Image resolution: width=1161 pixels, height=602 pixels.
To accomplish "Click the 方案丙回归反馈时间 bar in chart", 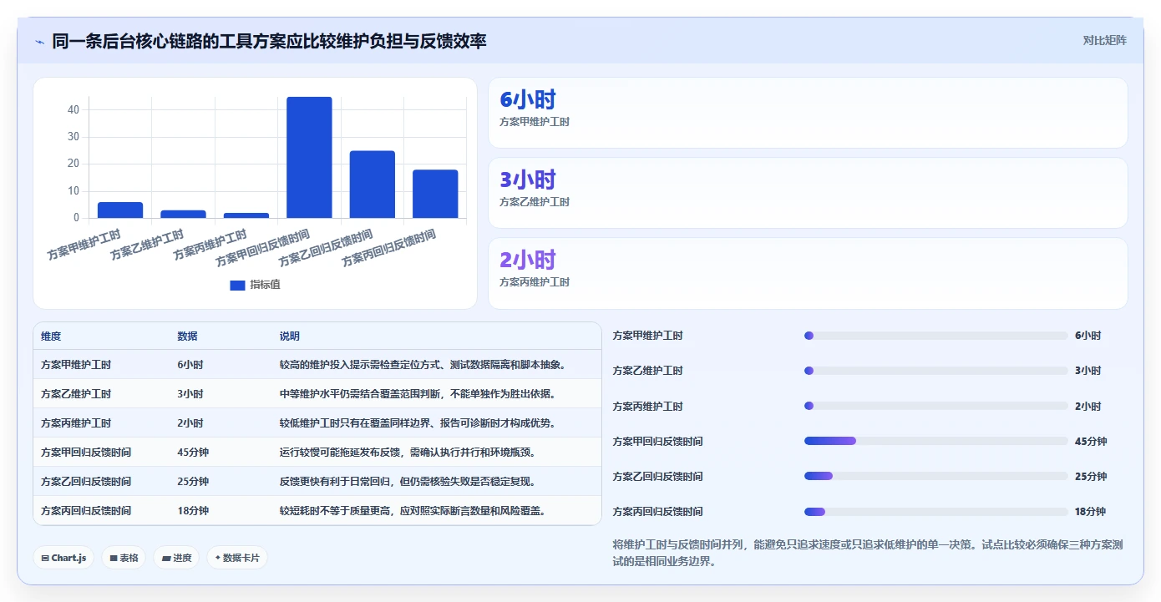I will tap(435, 195).
